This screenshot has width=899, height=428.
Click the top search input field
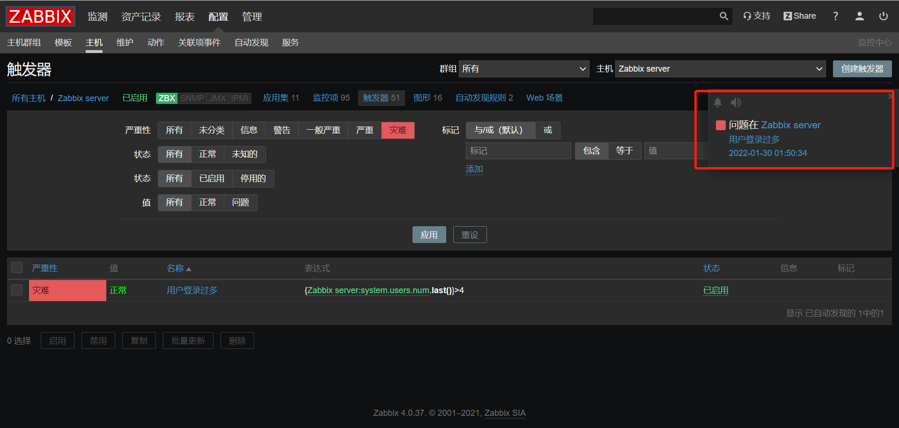point(656,16)
